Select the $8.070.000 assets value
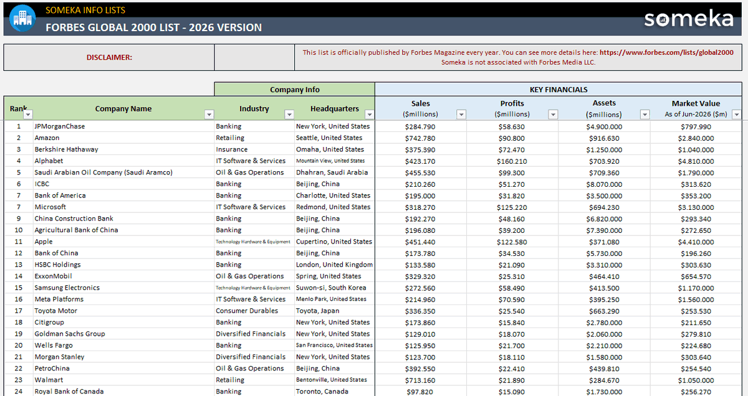Viewport: 748px width, 396px height. tap(604, 184)
